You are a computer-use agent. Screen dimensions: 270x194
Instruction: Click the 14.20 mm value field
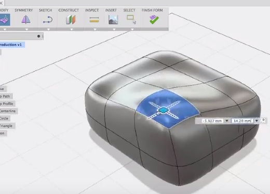[242, 121]
